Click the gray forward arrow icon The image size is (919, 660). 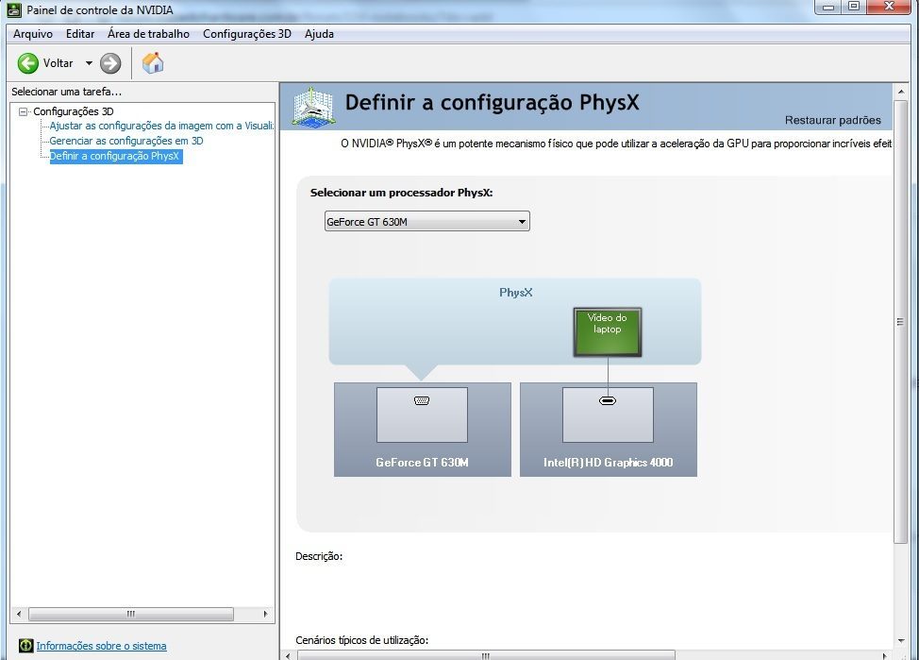pyautogui.click(x=111, y=63)
